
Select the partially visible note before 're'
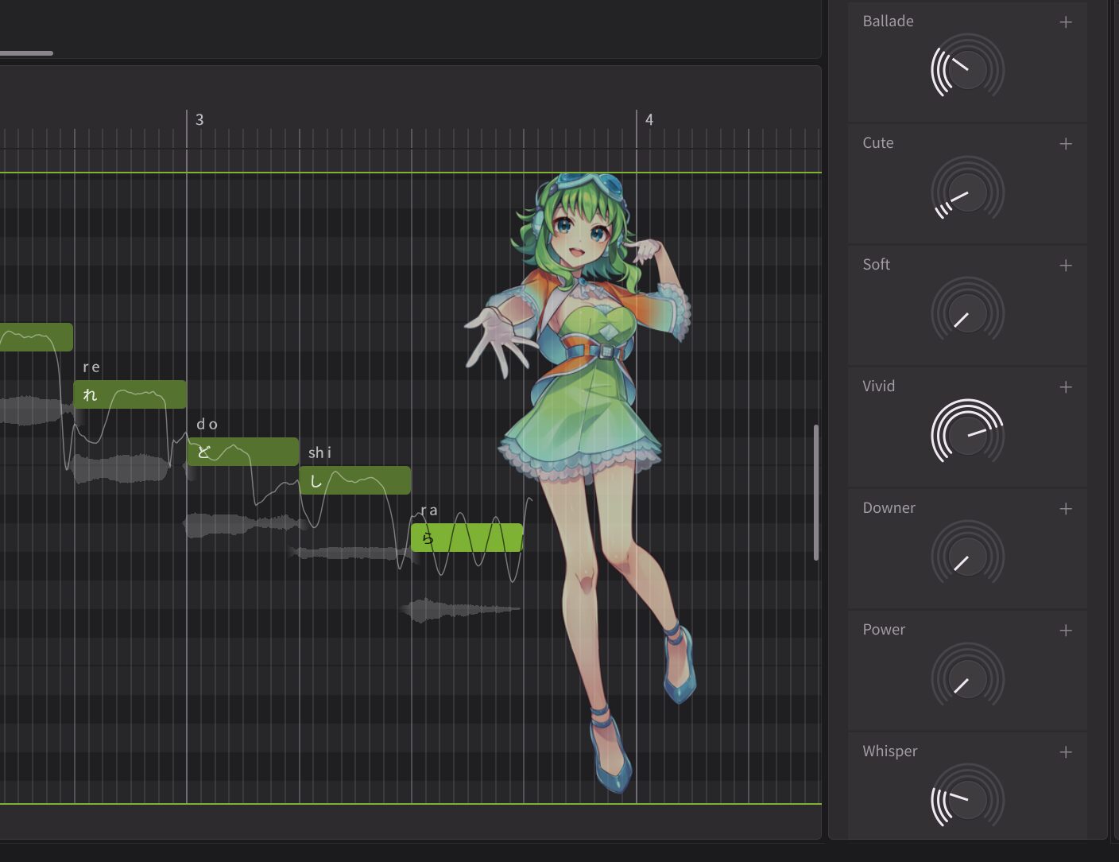point(37,337)
